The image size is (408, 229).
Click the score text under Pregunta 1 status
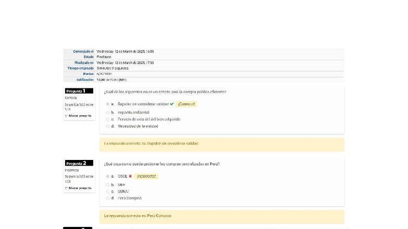pyautogui.click(x=79, y=107)
